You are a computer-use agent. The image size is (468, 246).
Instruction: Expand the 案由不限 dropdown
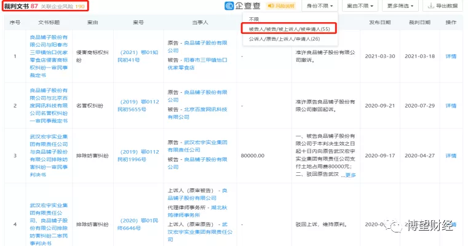pos(360,6)
